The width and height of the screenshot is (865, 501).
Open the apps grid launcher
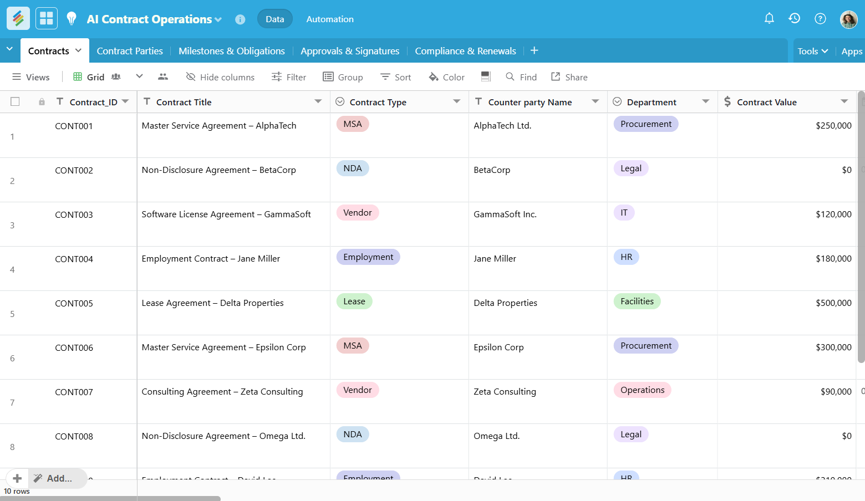coord(46,18)
